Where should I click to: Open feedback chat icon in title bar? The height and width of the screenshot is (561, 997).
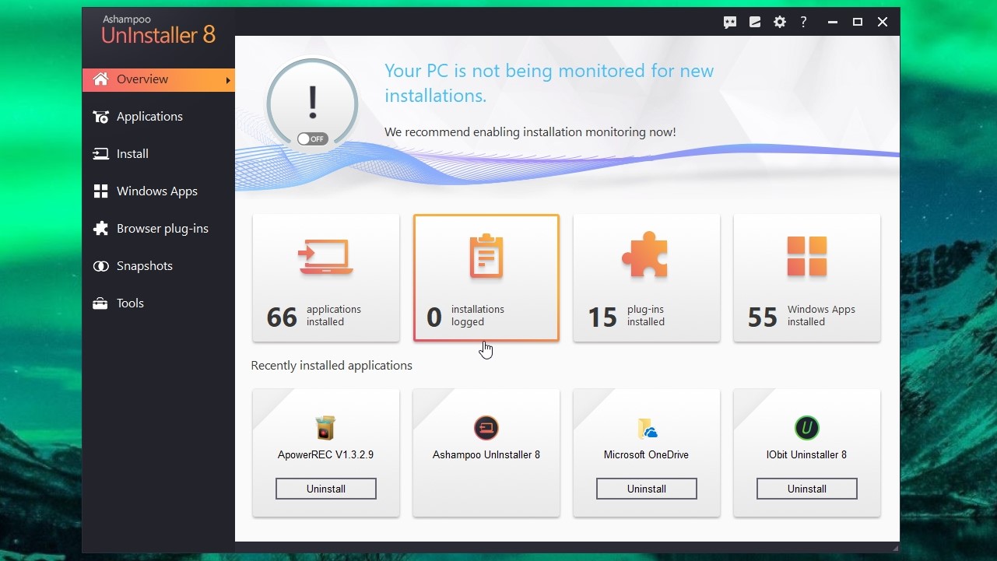click(x=730, y=22)
